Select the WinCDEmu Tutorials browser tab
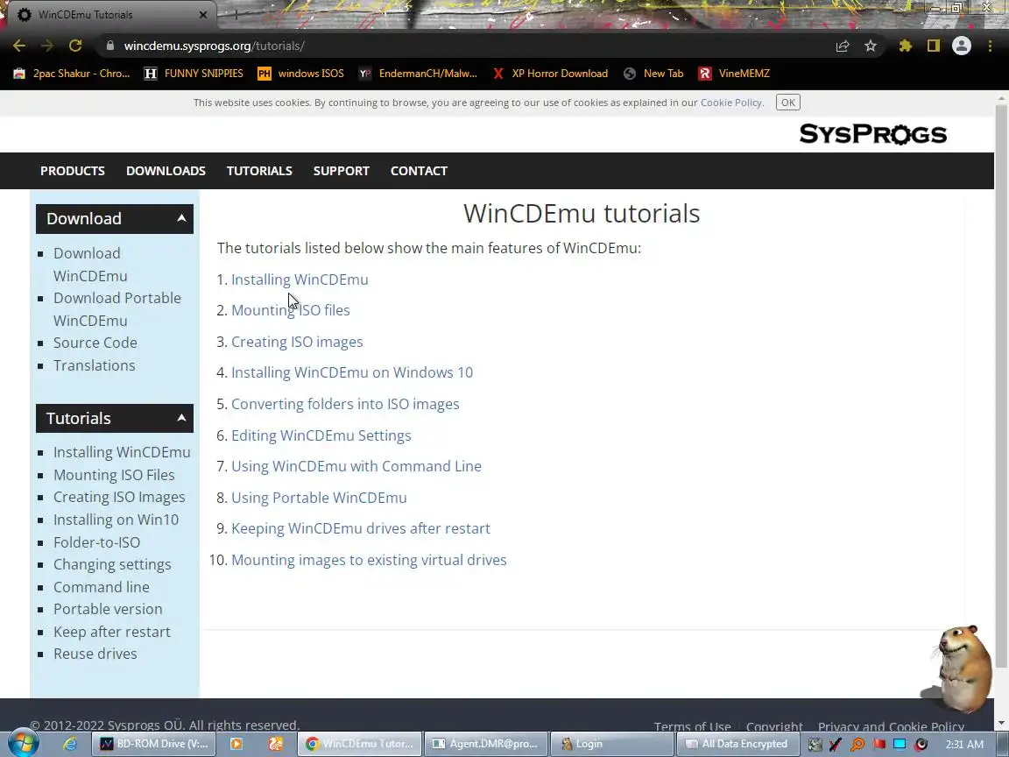 click(109, 14)
